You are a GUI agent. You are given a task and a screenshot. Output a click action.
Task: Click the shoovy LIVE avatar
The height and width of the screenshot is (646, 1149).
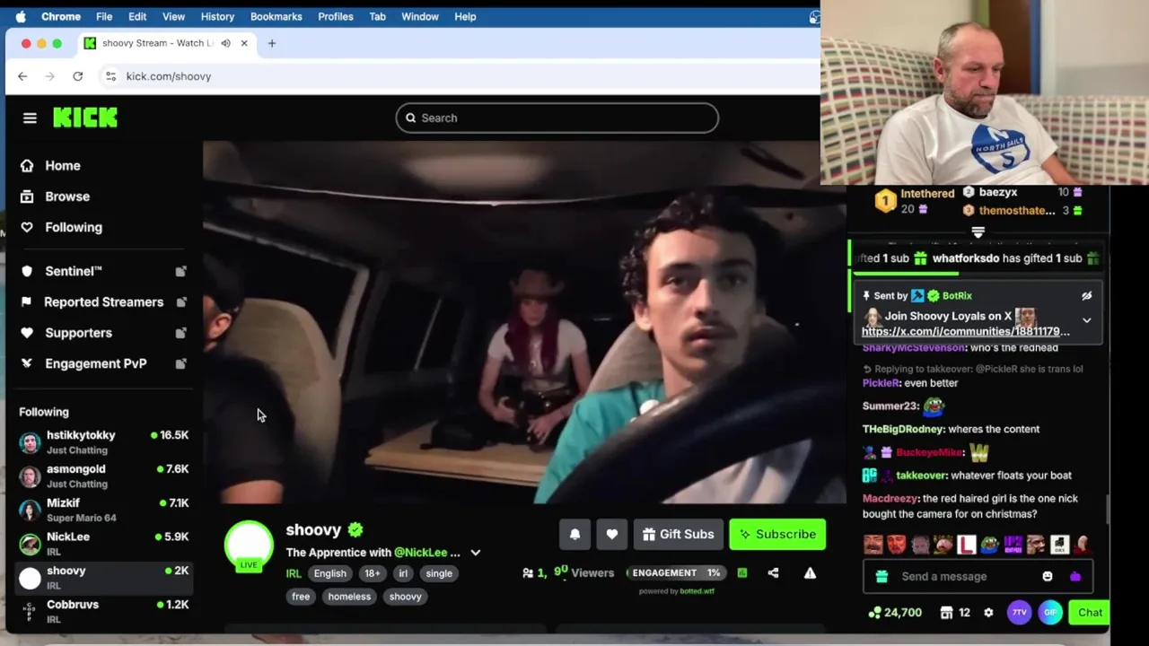(x=249, y=546)
